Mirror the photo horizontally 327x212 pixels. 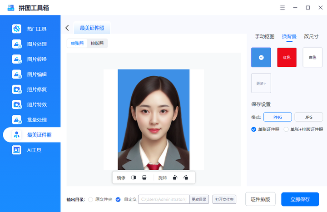point(134,177)
